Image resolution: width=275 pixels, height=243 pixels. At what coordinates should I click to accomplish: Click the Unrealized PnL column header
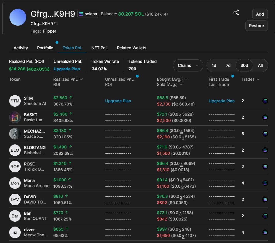tap(119, 79)
